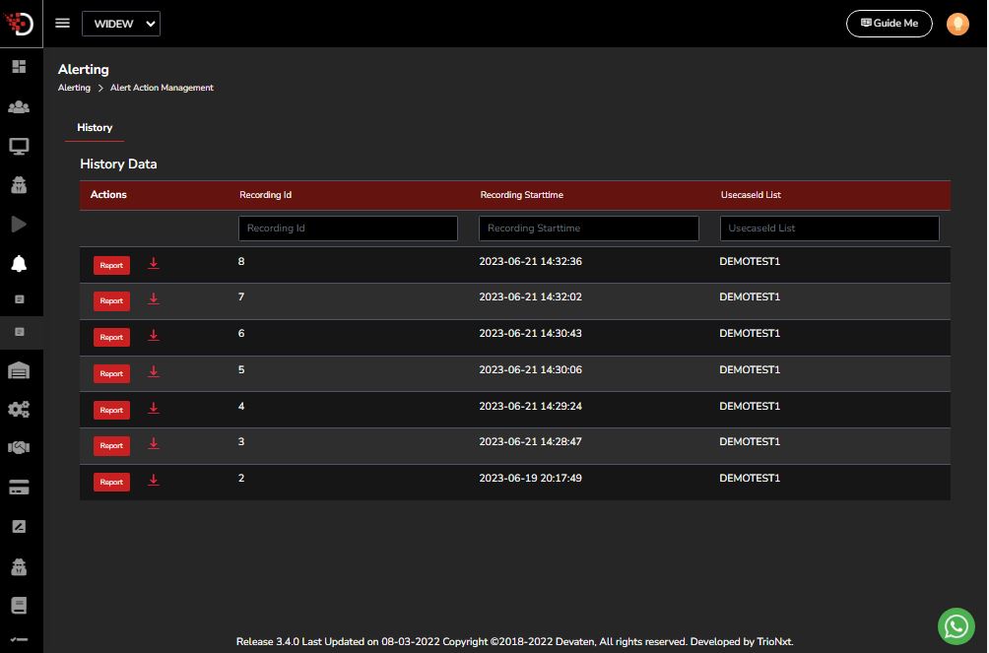Screen dimensions: 989x653
Task: Open the handshake icon in sidebar
Action: tap(19, 448)
